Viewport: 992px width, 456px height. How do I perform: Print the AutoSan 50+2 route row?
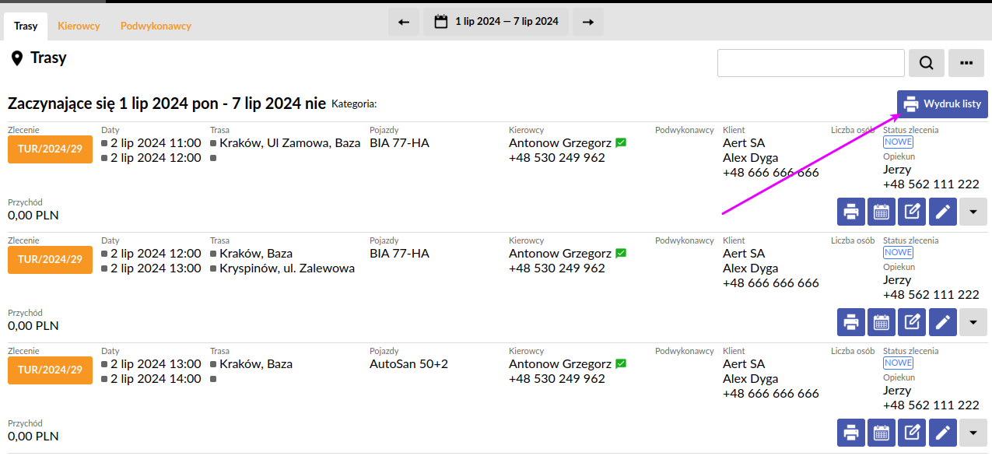pyautogui.click(x=851, y=433)
